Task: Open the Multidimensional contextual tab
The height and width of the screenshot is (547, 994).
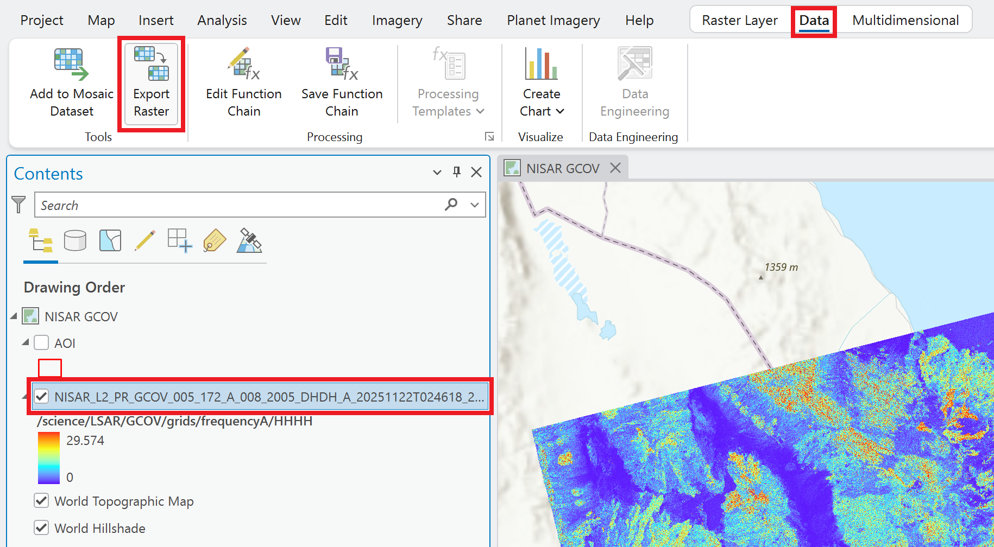Action: [905, 20]
